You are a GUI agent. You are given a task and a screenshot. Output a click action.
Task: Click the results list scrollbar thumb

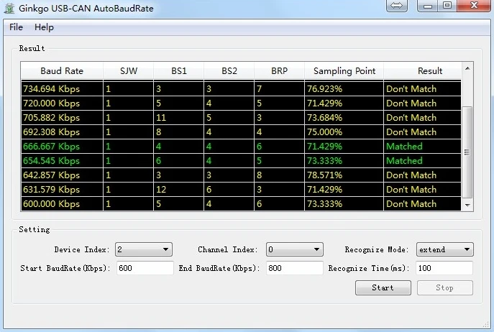pyautogui.click(x=467, y=152)
